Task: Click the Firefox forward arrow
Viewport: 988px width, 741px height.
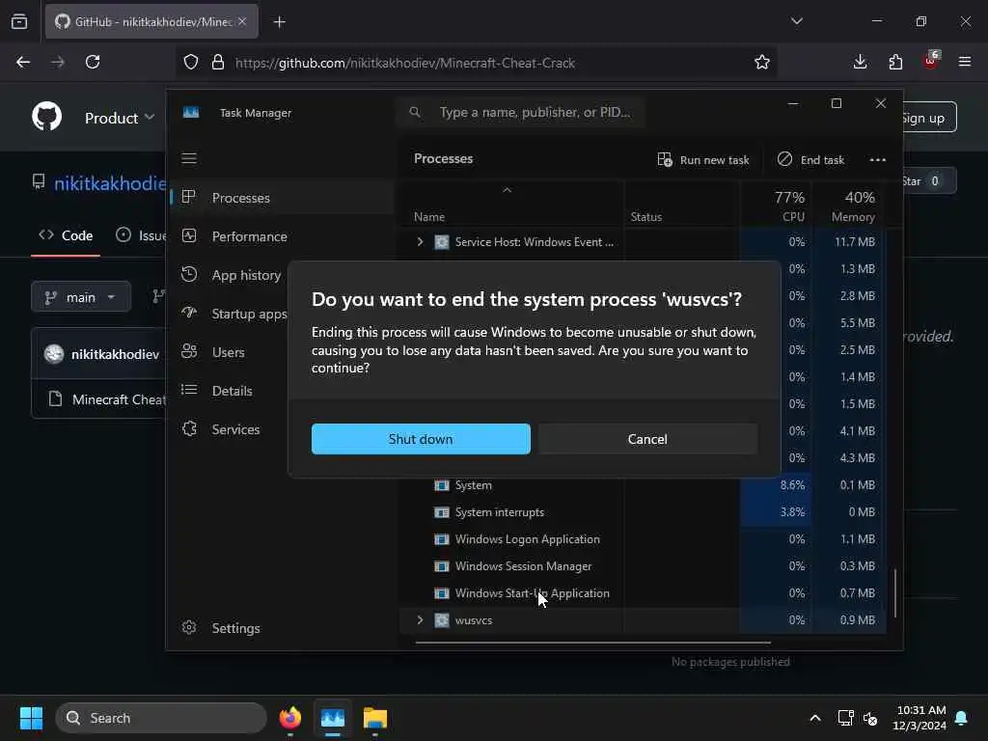Action: 58,63
